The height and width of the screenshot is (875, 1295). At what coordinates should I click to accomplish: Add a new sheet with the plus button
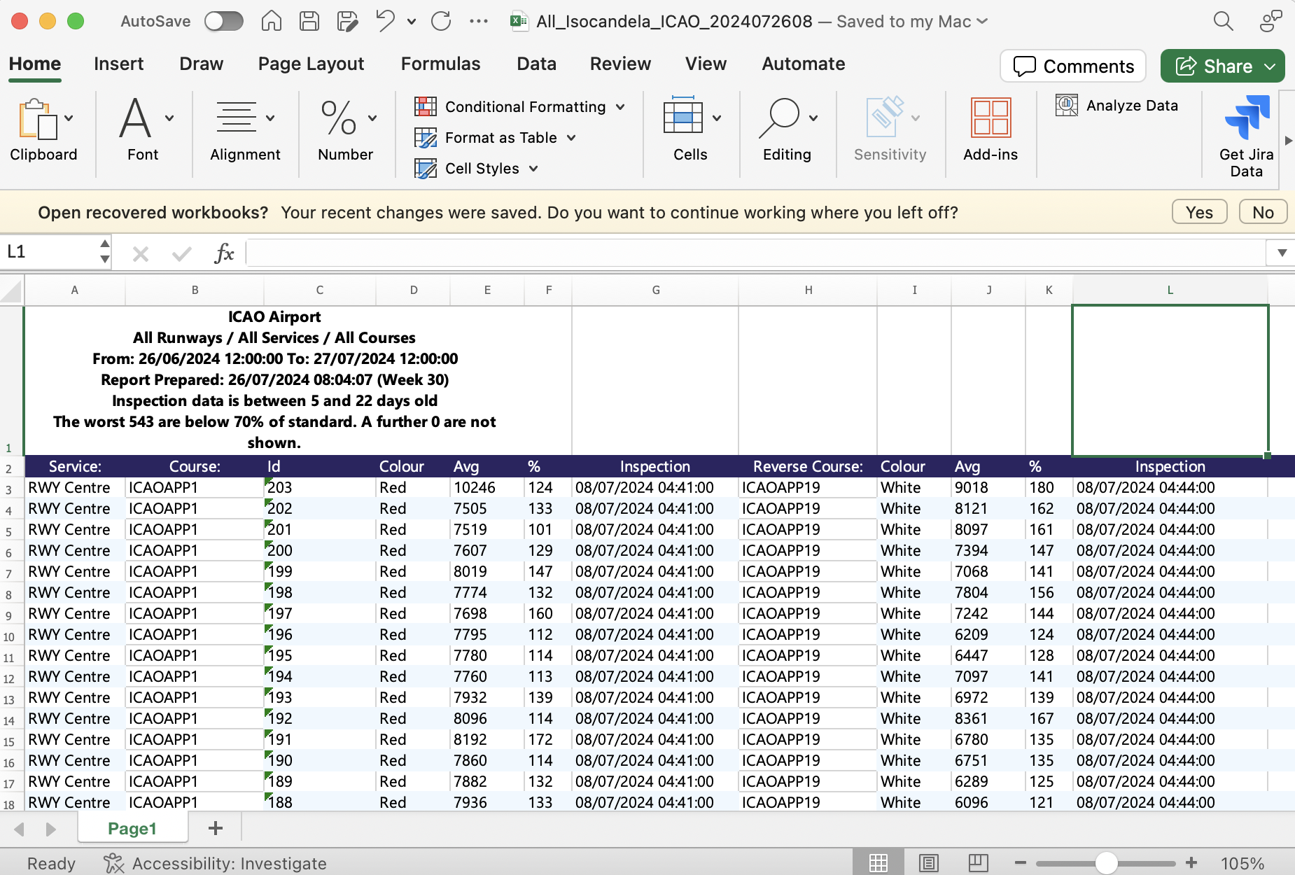click(215, 828)
